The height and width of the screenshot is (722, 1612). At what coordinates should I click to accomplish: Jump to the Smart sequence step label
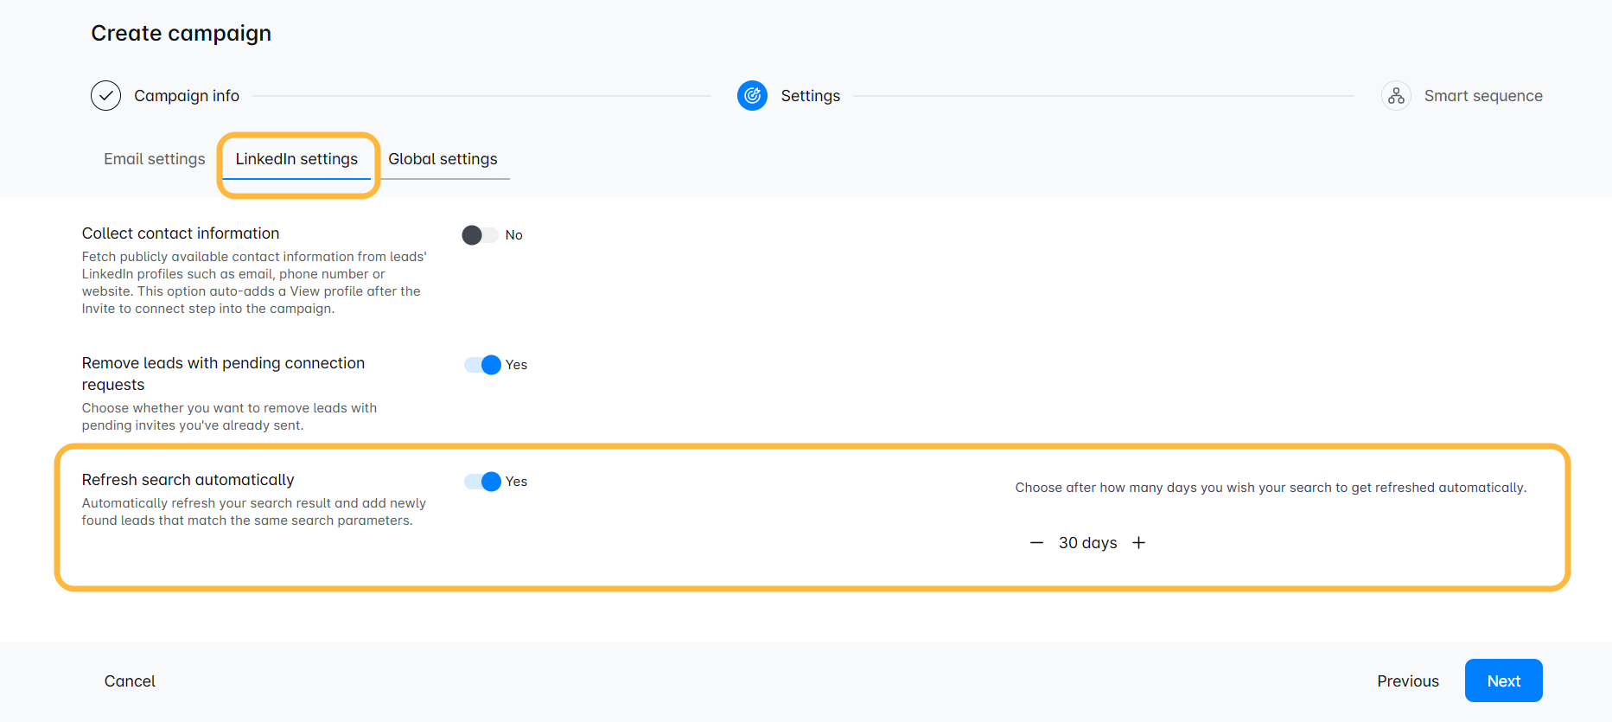(1482, 96)
